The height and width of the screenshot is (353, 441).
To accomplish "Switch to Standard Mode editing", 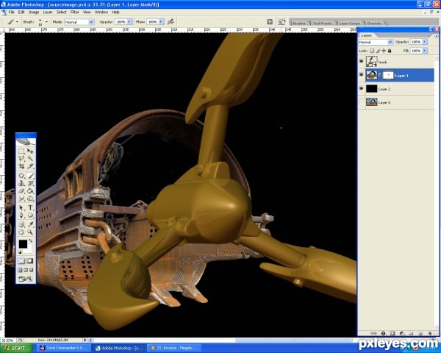I will tap(21, 261).
